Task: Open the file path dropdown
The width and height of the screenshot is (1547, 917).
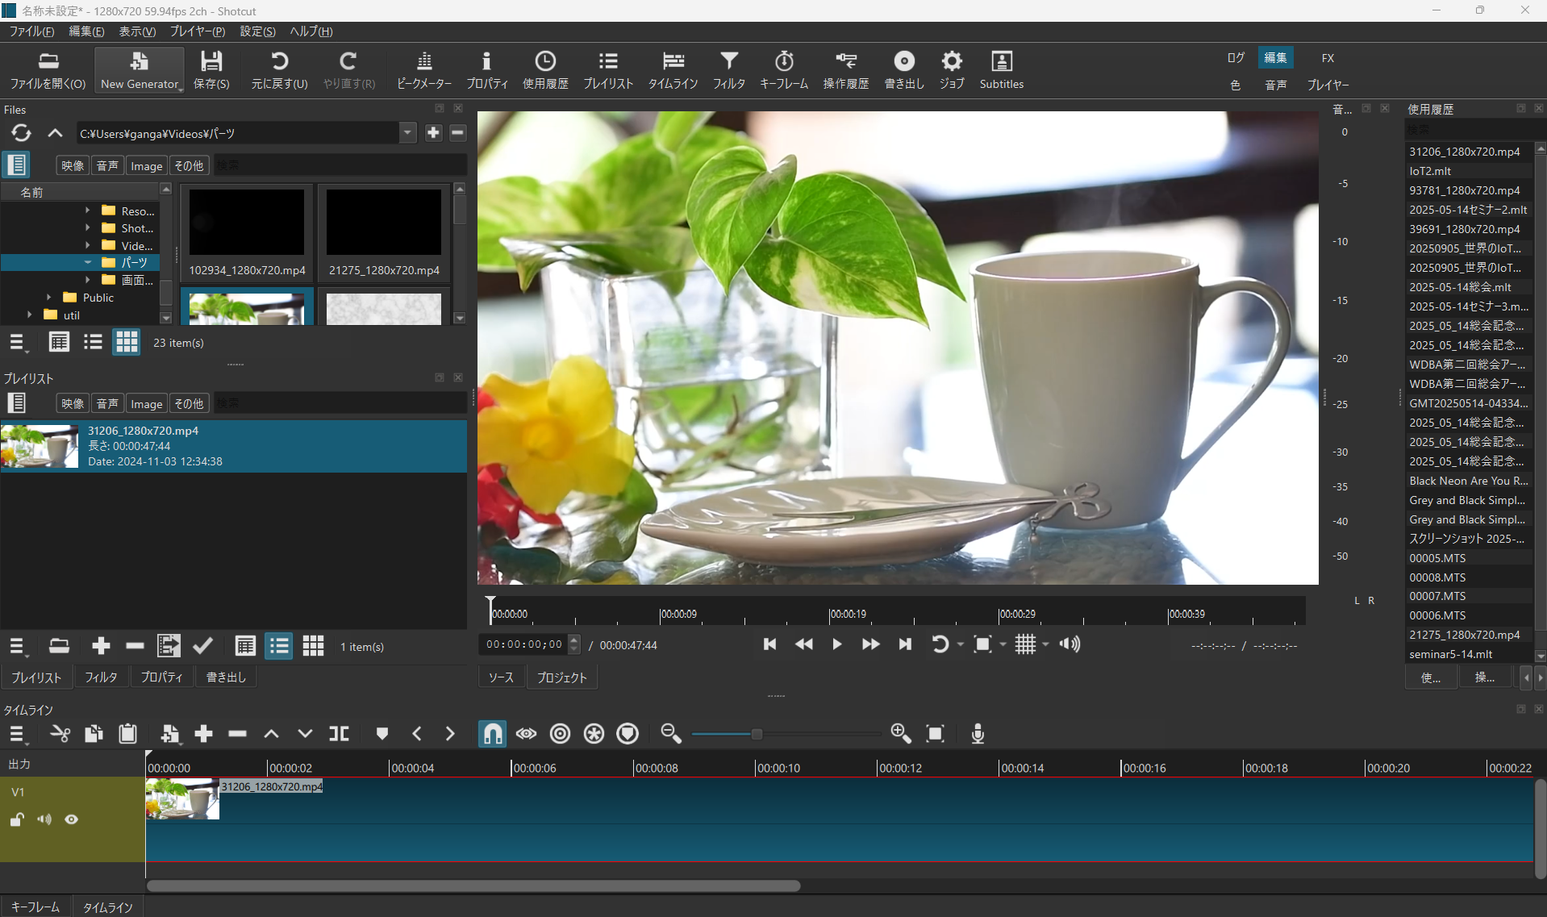Action: (x=407, y=133)
